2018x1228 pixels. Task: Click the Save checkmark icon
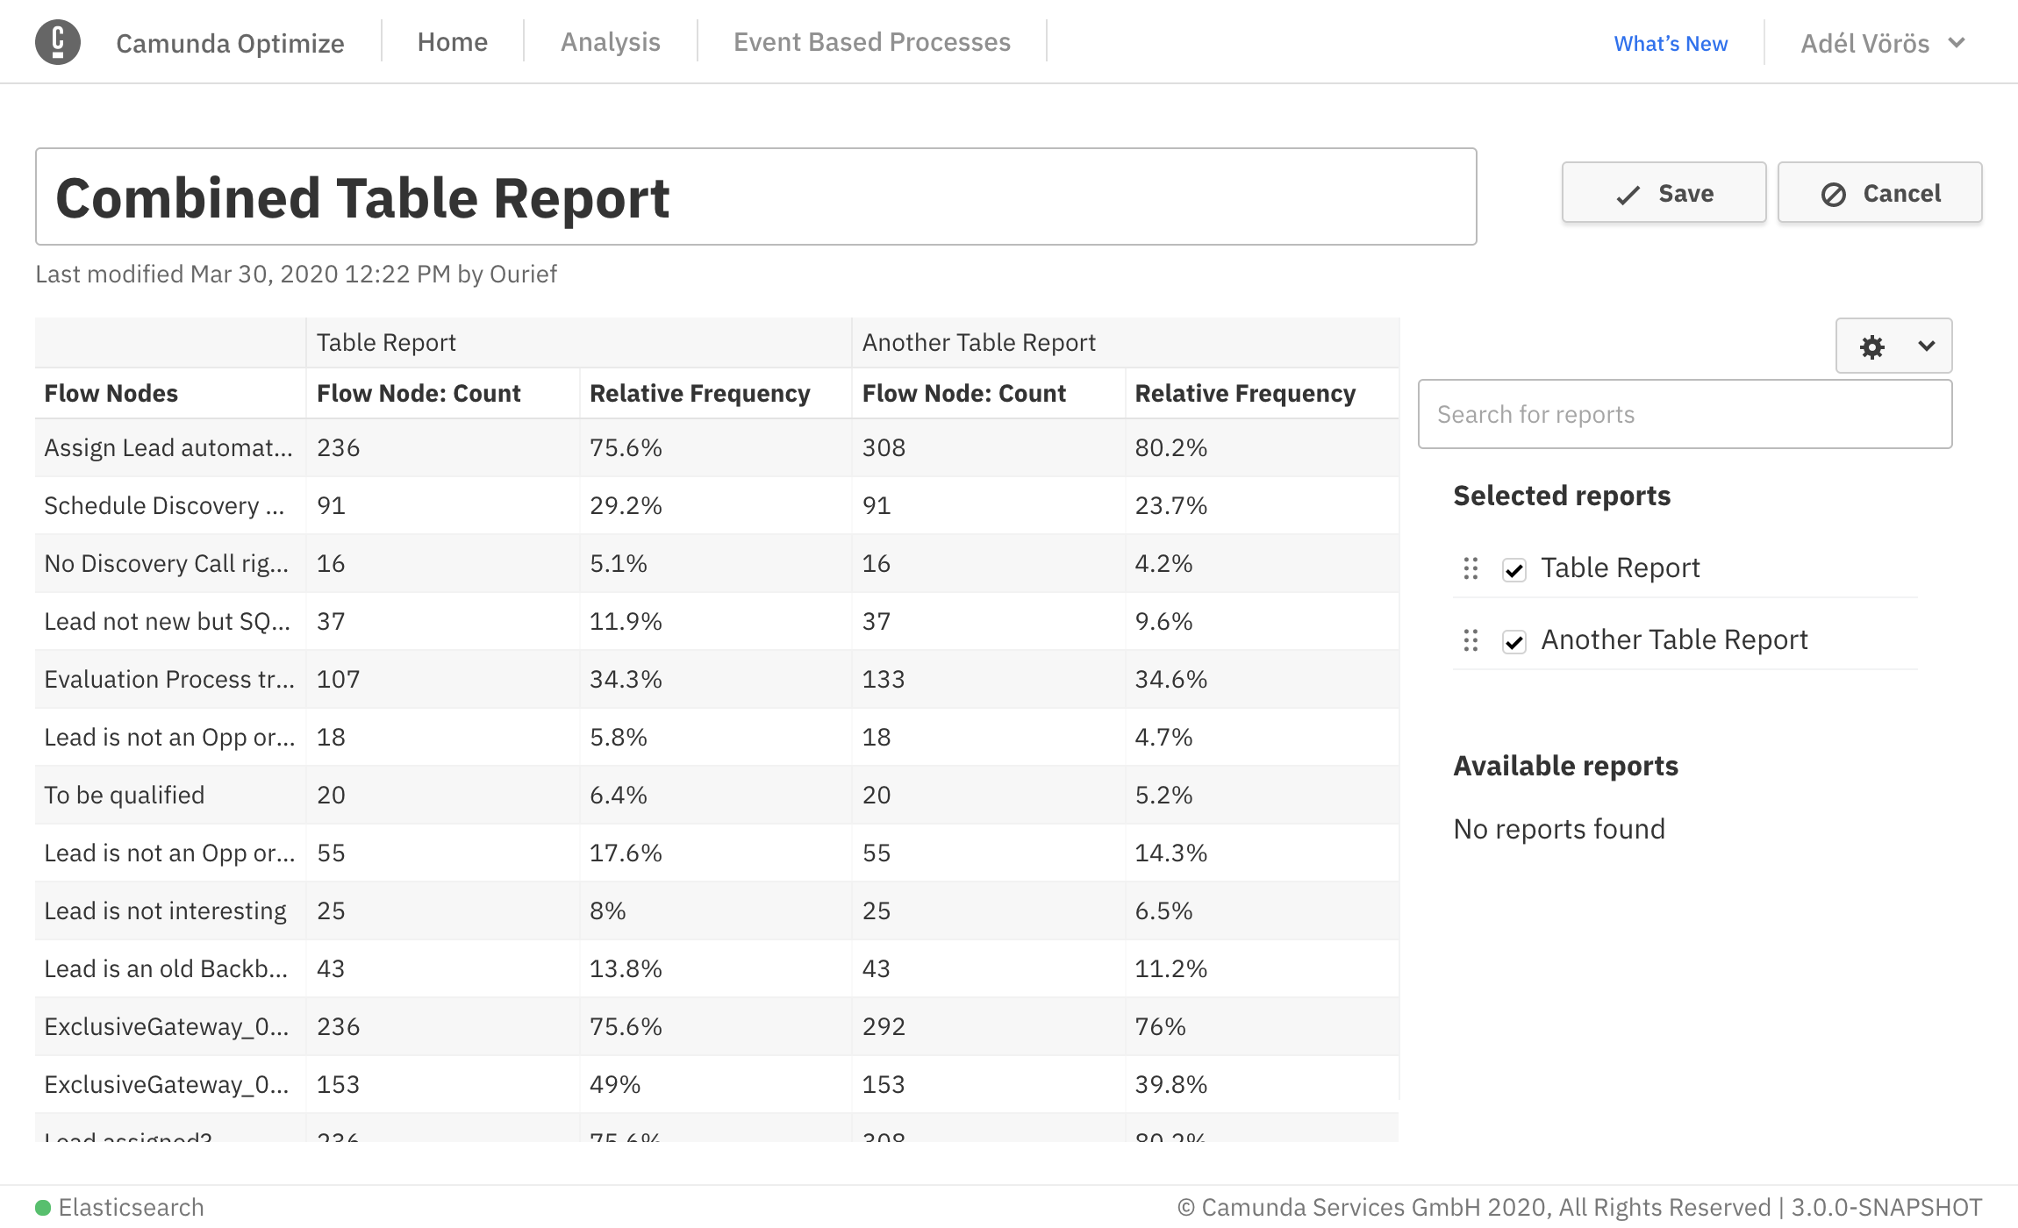[x=1628, y=195]
